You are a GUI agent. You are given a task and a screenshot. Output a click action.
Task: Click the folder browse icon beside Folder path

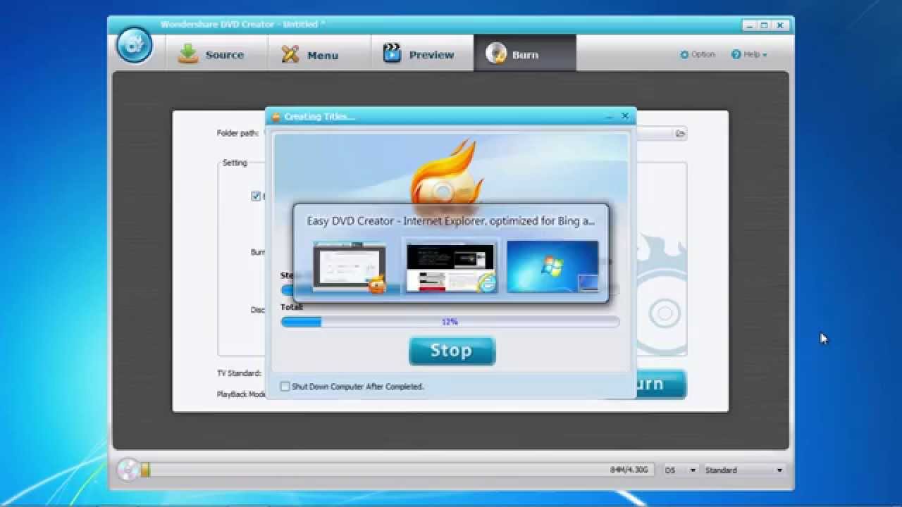tap(680, 133)
